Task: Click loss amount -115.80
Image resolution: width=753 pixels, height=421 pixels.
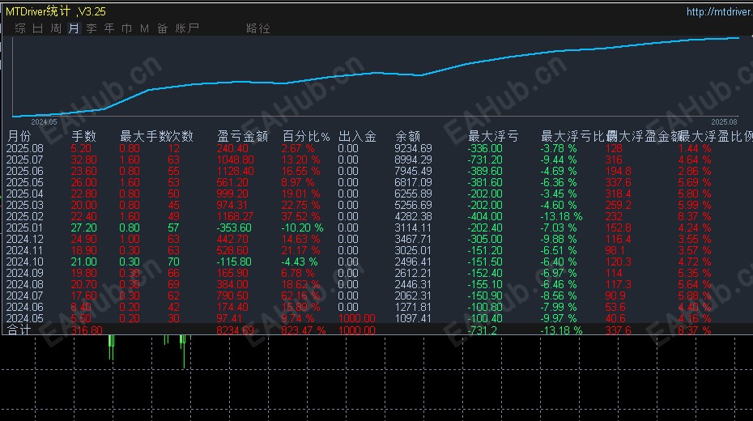Action: coord(234,262)
